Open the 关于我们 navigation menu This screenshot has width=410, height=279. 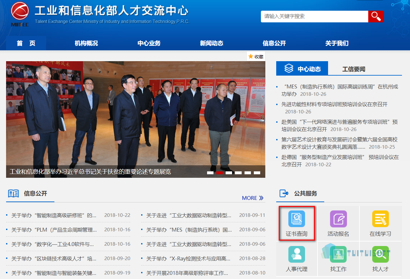[337, 43]
